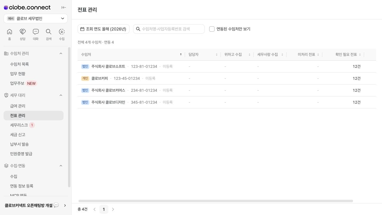Click the speech bubble icon on open chat banner
The height and width of the screenshot is (215, 382).
[x=56, y=205]
